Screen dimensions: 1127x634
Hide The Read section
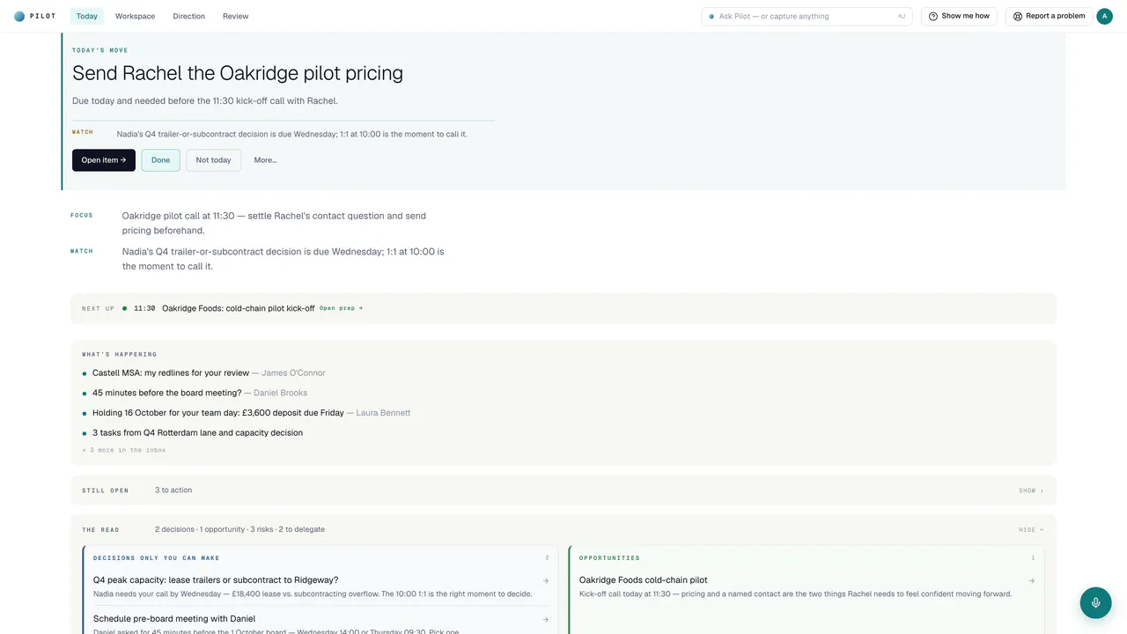point(1031,529)
